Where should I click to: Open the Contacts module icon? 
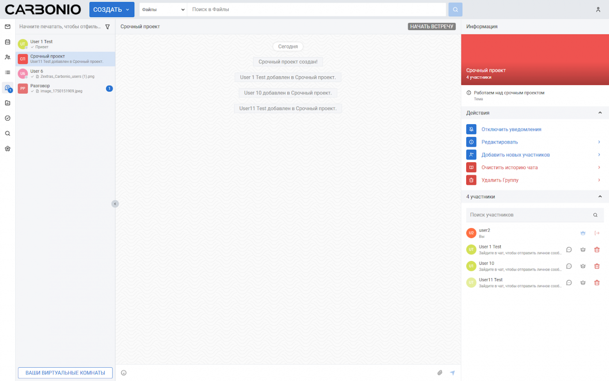tap(7, 57)
